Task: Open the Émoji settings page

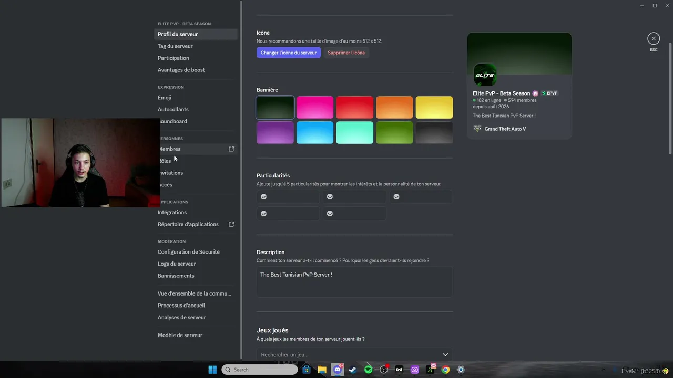Action: (x=196, y=98)
